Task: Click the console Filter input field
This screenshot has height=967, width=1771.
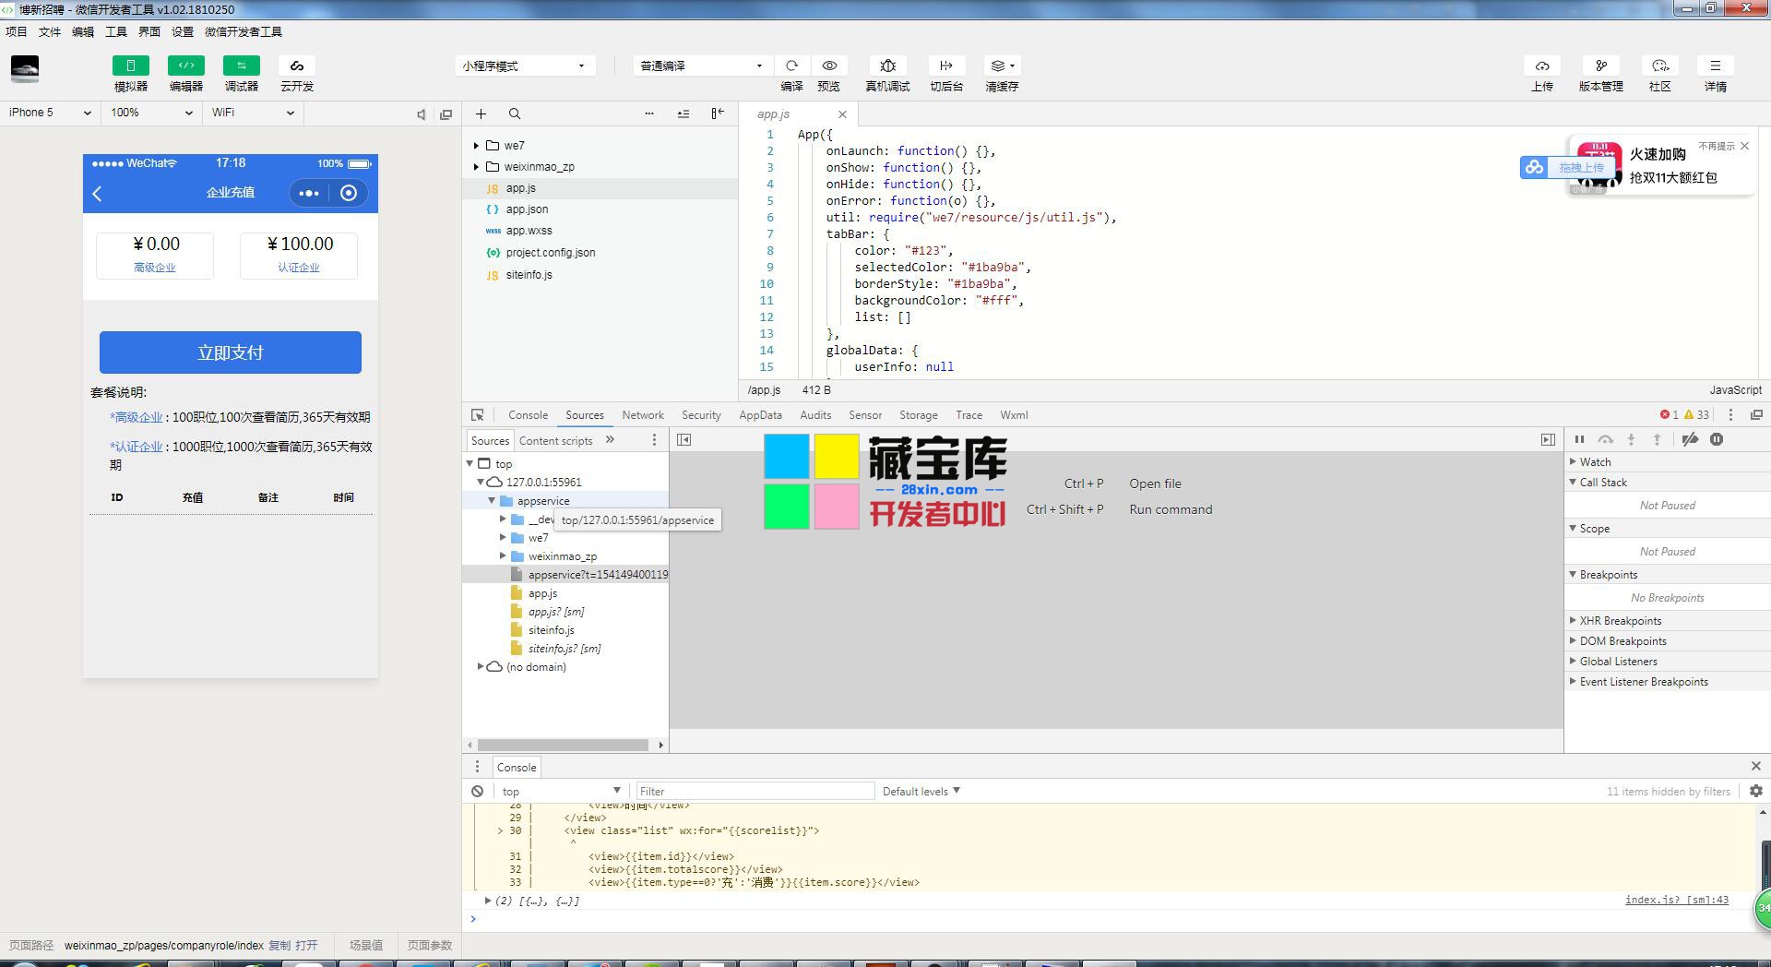Action: pos(755,791)
